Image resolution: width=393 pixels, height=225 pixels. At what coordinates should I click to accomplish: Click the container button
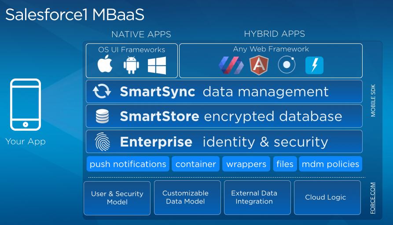point(196,164)
